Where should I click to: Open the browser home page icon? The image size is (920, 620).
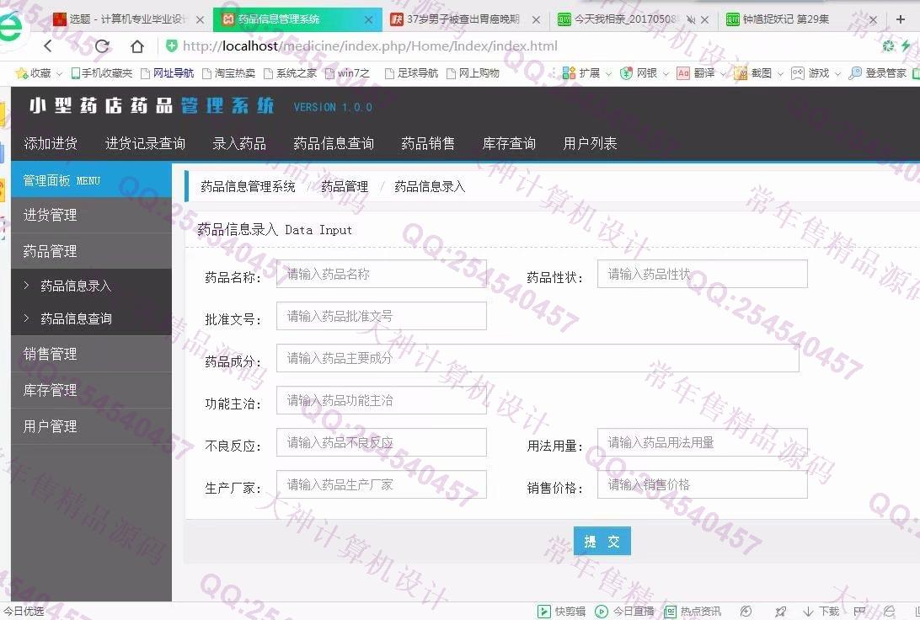[x=137, y=45]
